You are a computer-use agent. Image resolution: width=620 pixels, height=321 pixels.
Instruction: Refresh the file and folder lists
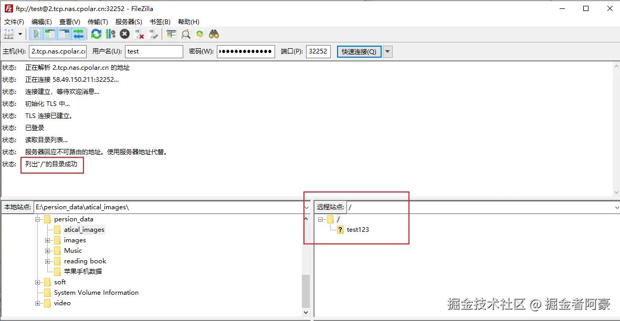[x=96, y=34]
